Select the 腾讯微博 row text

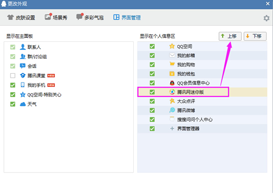click(186, 110)
